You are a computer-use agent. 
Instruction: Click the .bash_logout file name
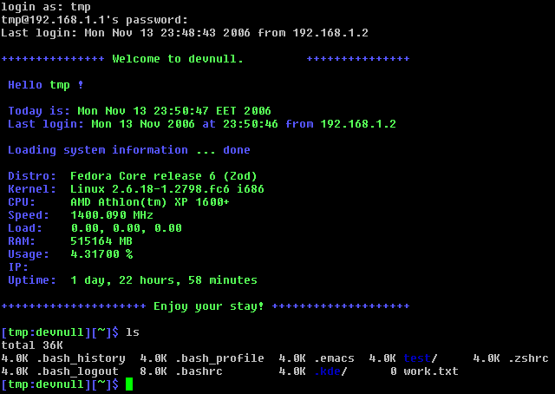tap(77, 371)
